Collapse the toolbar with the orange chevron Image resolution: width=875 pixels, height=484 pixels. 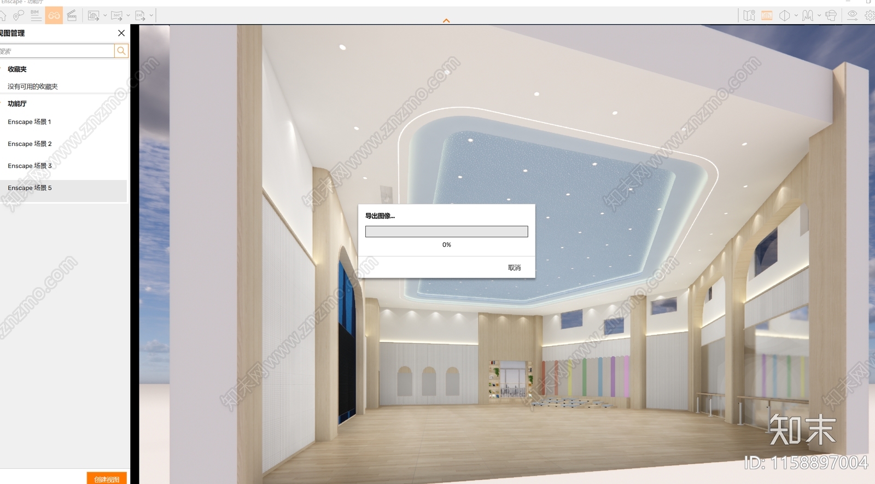(446, 21)
